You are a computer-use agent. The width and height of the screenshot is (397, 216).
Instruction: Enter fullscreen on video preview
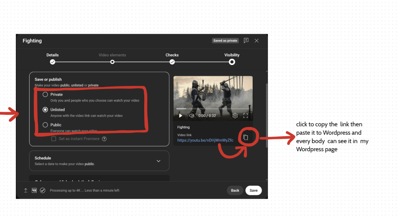click(245, 115)
